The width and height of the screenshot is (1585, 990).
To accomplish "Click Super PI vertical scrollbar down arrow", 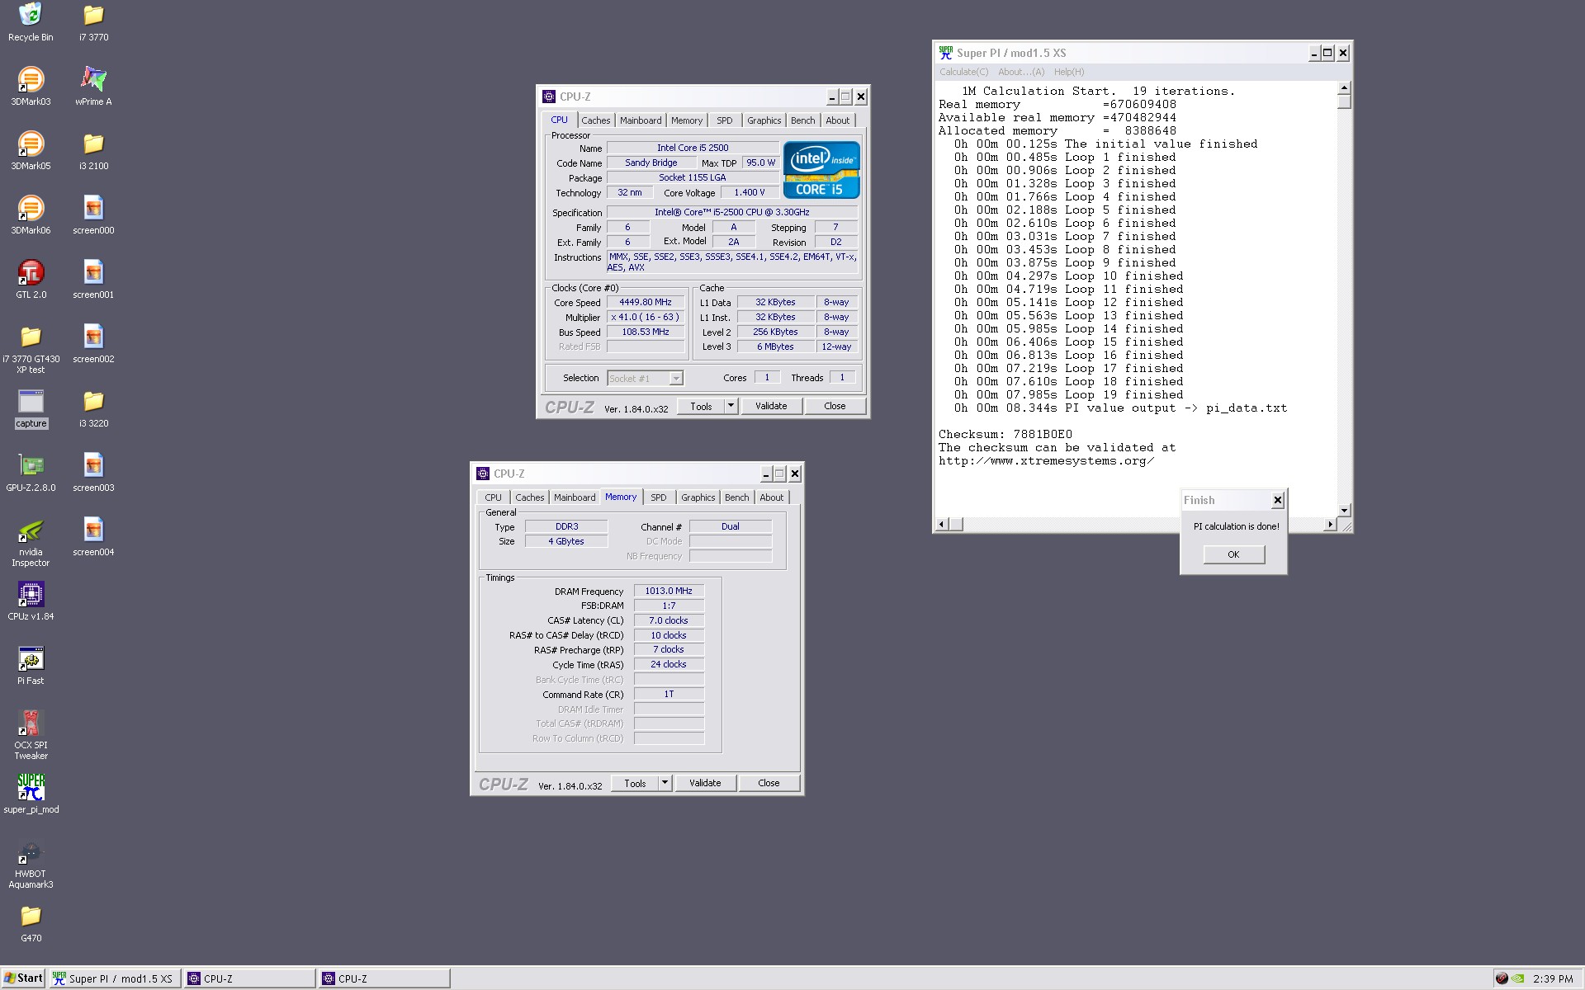I will [x=1344, y=510].
